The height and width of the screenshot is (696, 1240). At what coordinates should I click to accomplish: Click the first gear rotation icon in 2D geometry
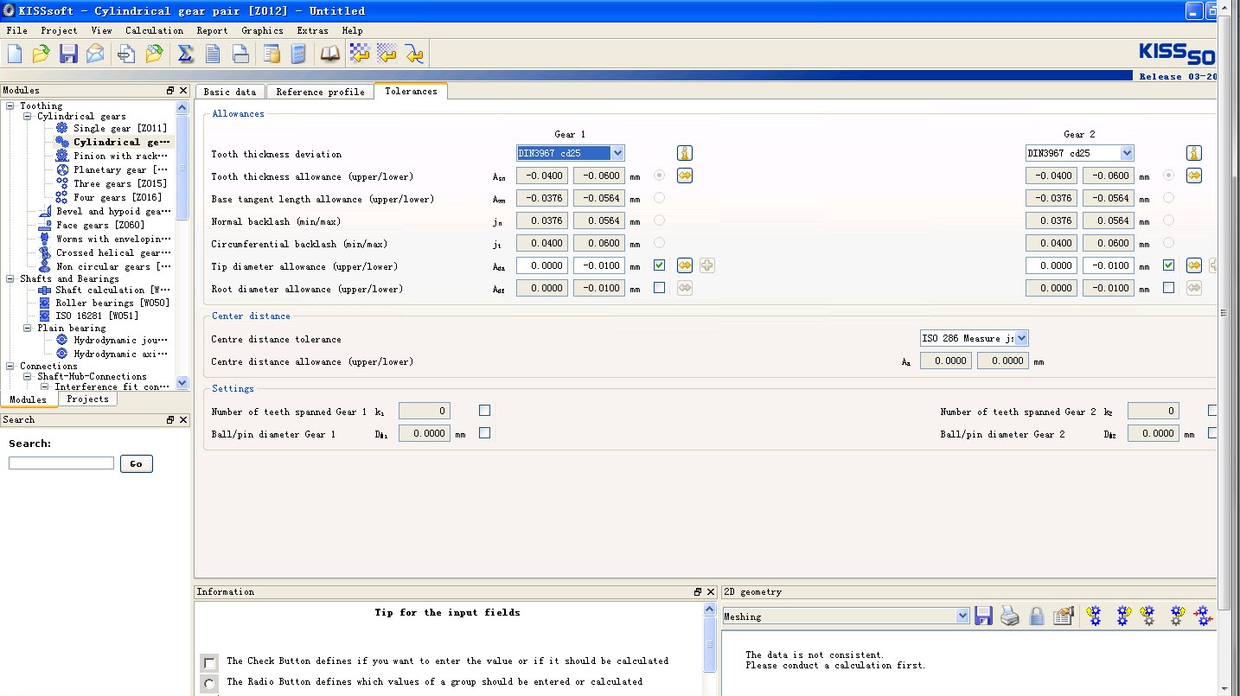coord(1095,616)
